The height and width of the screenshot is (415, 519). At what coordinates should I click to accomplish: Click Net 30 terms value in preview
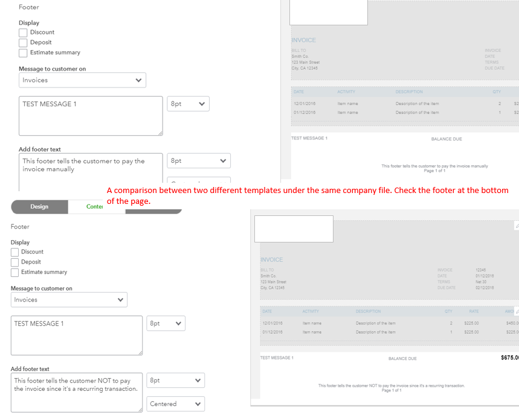click(x=481, y=282)
